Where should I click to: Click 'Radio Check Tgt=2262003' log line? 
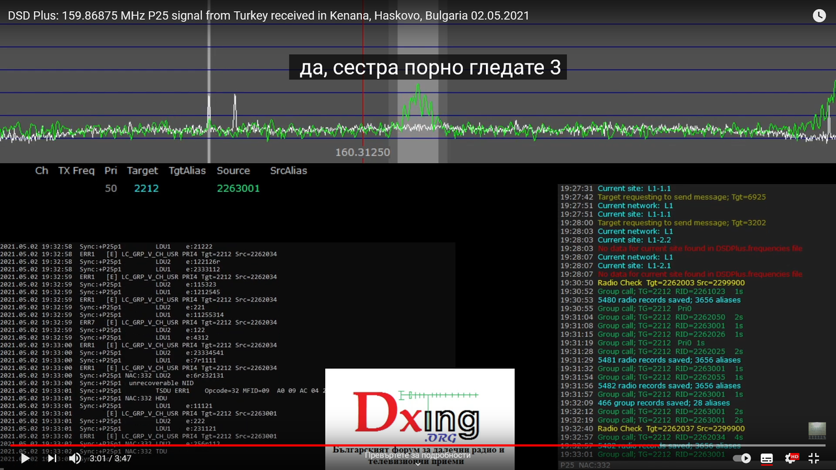[652, 283]
